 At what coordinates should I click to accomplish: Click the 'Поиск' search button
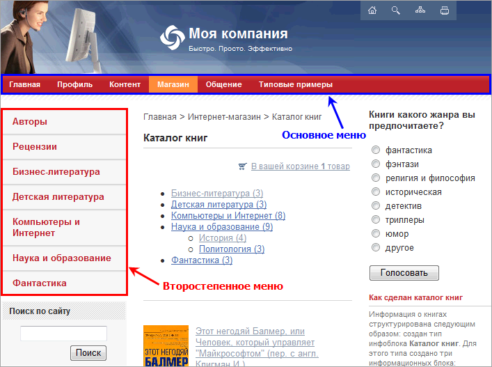(x=88, y=353)
